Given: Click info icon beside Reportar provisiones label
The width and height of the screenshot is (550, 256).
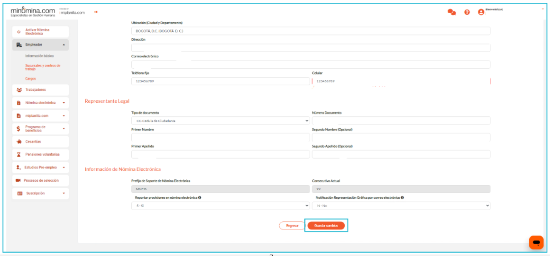Looking at the screenshot, I should click(200, 197).
